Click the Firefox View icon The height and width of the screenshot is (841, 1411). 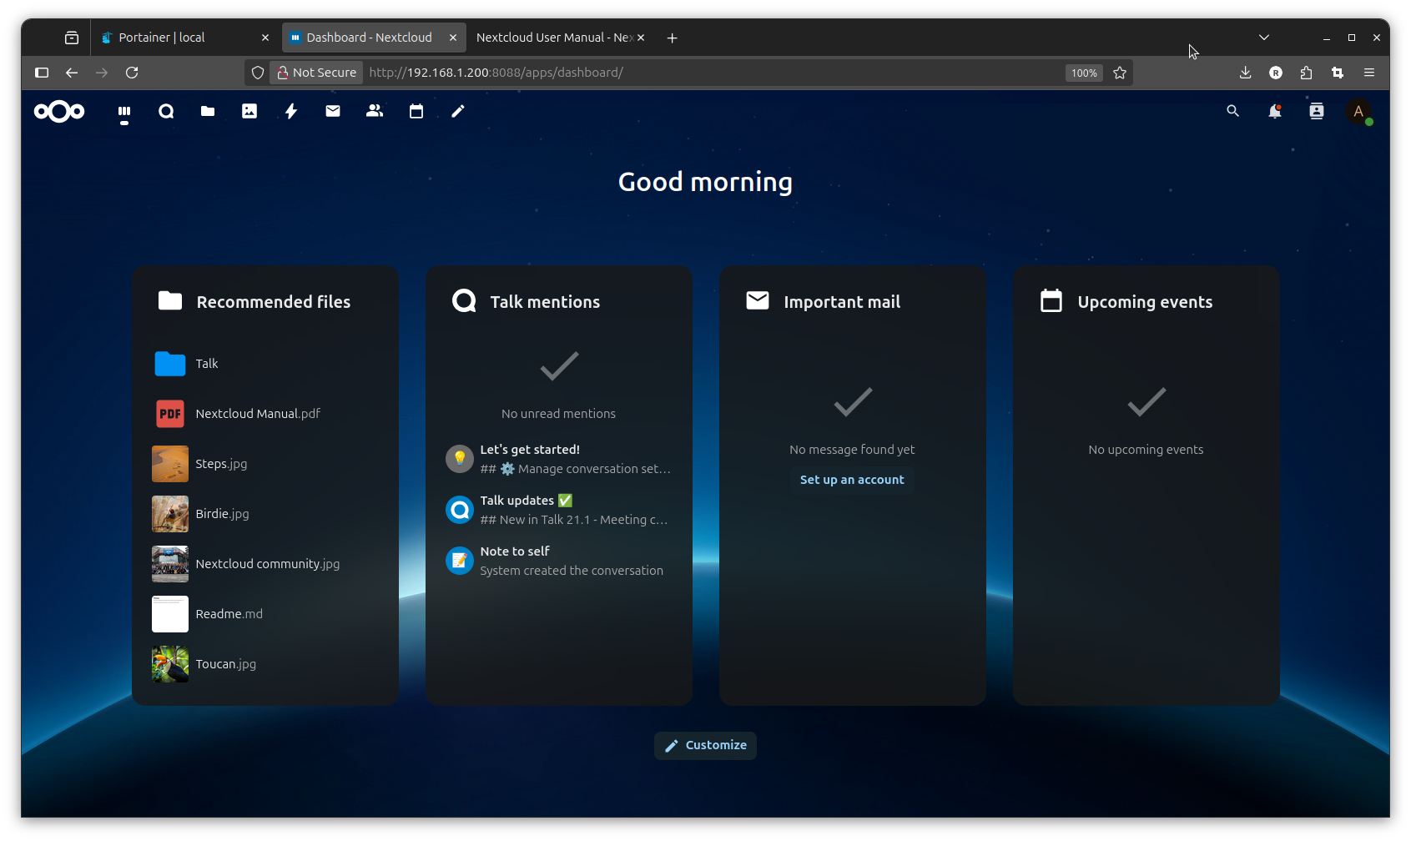tap(72, 38)
